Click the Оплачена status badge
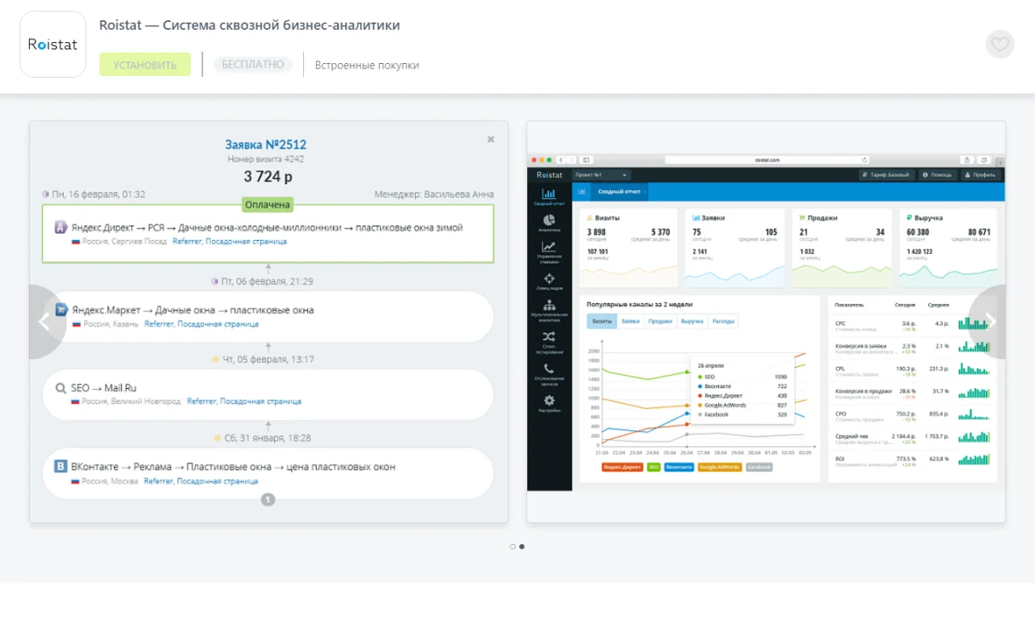The height and width of the screenshot is (629, 1035). [x=268, y=205]
